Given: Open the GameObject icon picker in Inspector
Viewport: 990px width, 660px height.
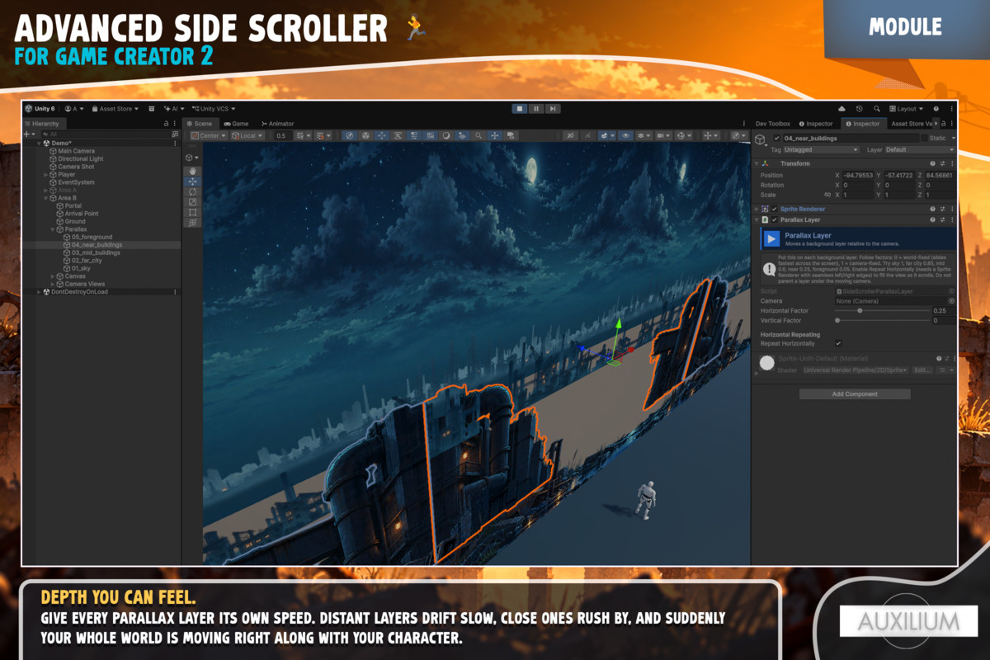Looking at the screenshot, I should [x=761, y=141].
